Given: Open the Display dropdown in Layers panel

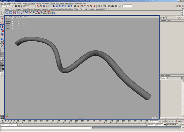Looking at the screenshot, I should click(164, 78).
